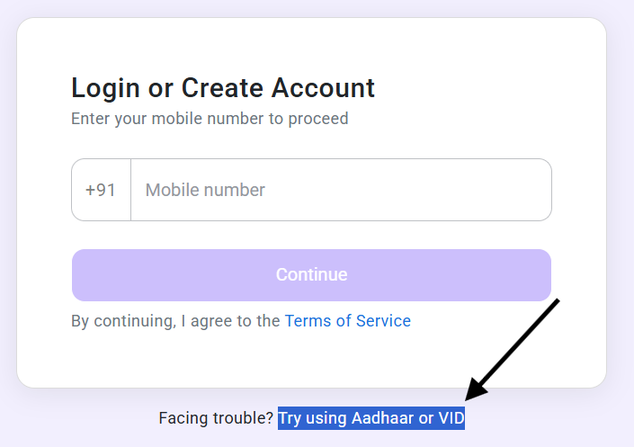
Task: Click the divider between +91 and Mobile number
Action: click(131, 190)
